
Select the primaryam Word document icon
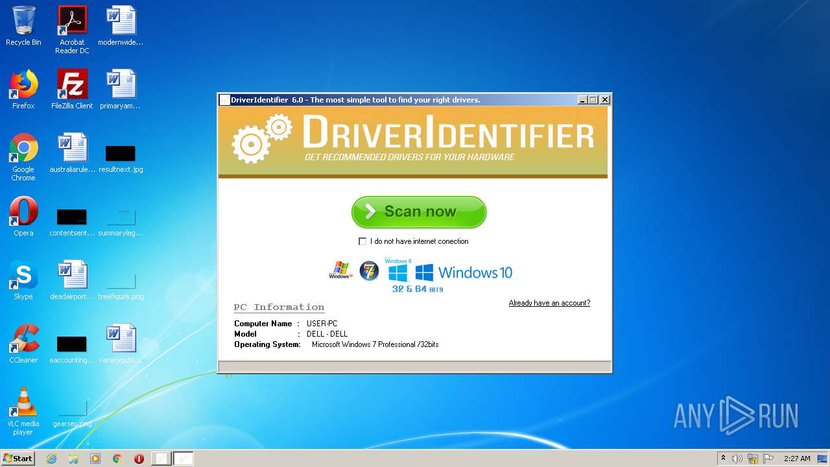pos(121,90)
